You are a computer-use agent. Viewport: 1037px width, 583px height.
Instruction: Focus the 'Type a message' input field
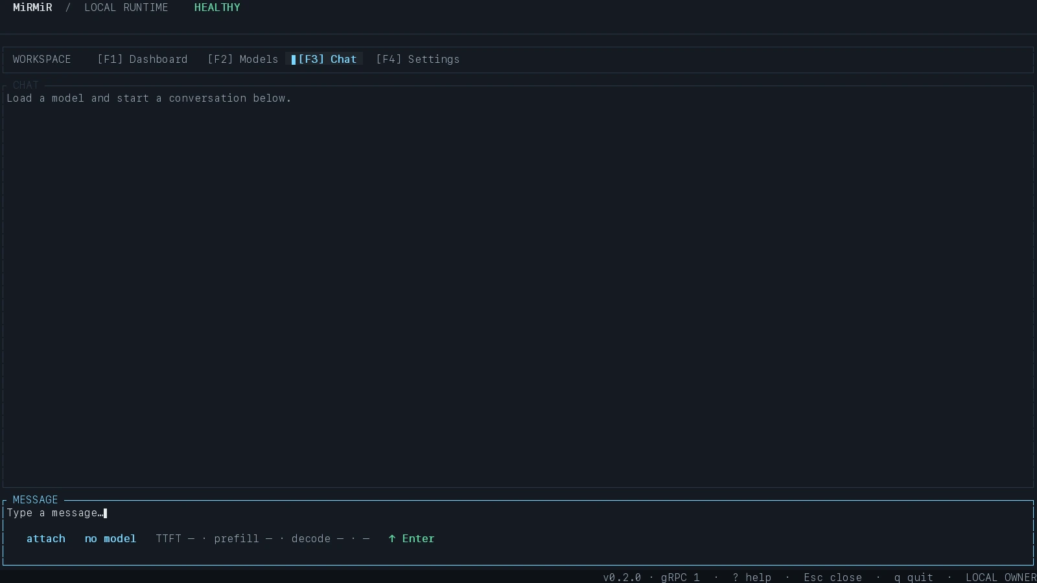(518, 512)
